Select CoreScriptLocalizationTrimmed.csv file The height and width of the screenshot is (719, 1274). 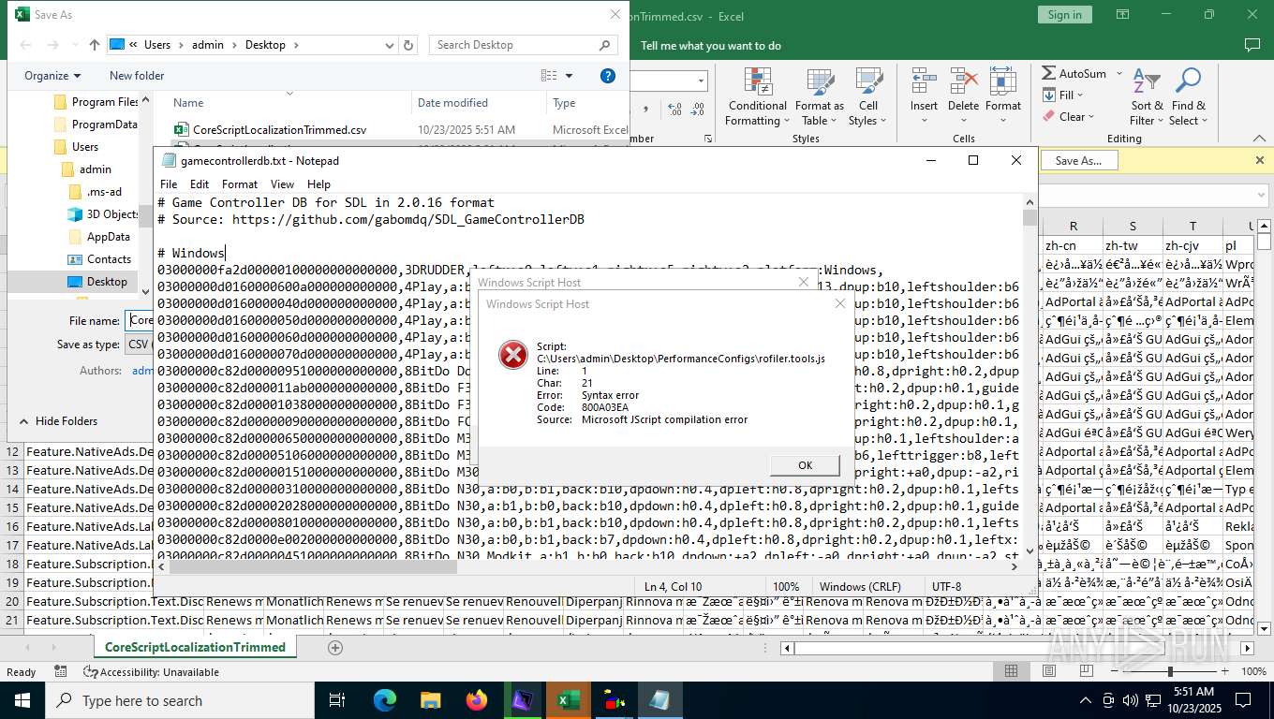[279, 129]
